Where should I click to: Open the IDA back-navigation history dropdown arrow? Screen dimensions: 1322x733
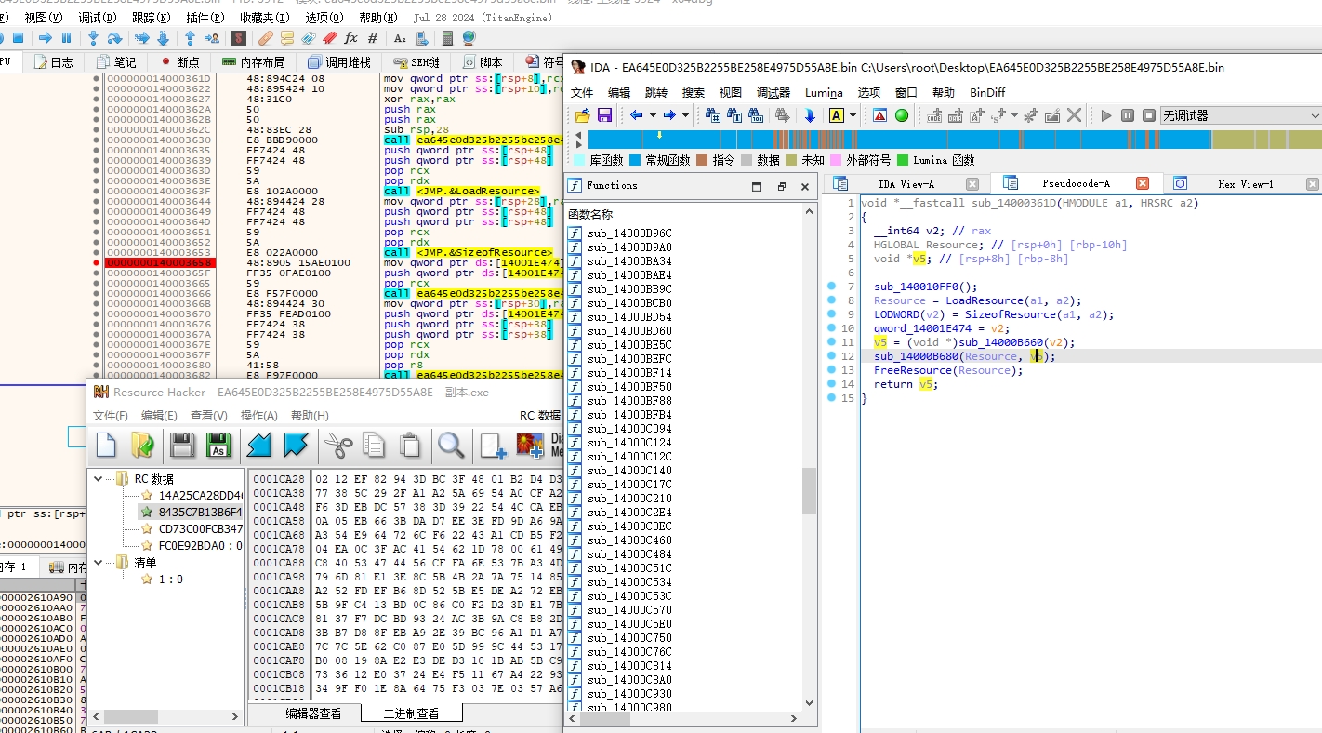pyautogui.click(x=653, y=115)
